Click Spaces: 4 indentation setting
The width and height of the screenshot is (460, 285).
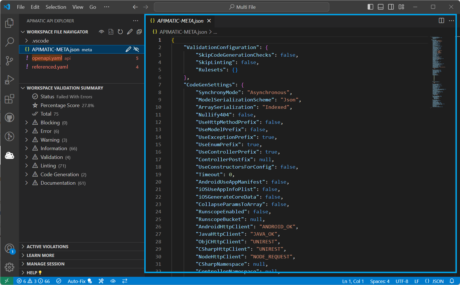point(380,281)
